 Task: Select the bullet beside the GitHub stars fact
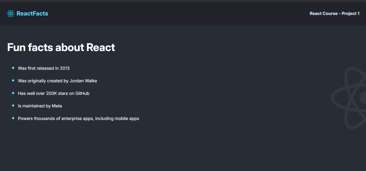(13, 93)
